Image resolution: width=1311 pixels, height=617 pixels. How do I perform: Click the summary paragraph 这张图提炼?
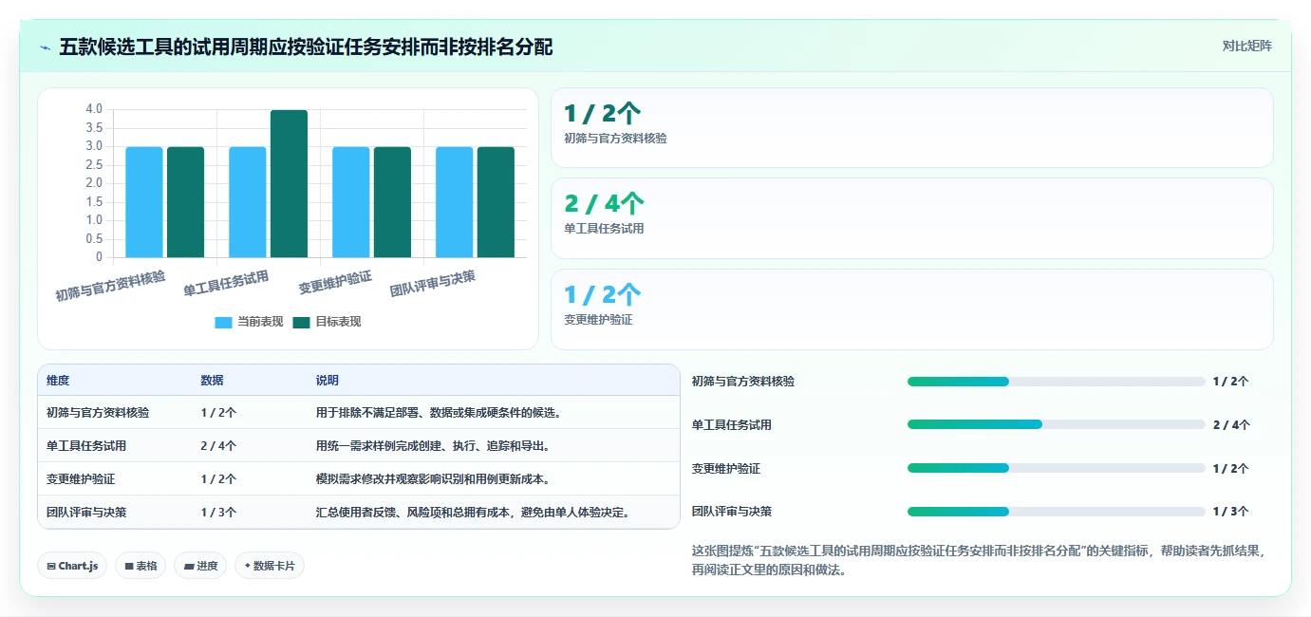tap(978, 560)
